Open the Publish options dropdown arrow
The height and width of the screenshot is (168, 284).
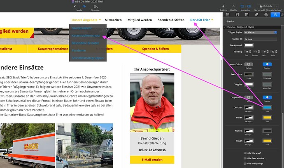277,6
